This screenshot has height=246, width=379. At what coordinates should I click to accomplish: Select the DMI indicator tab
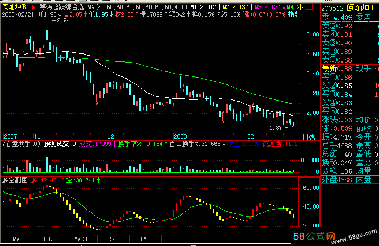pos(145,239)
